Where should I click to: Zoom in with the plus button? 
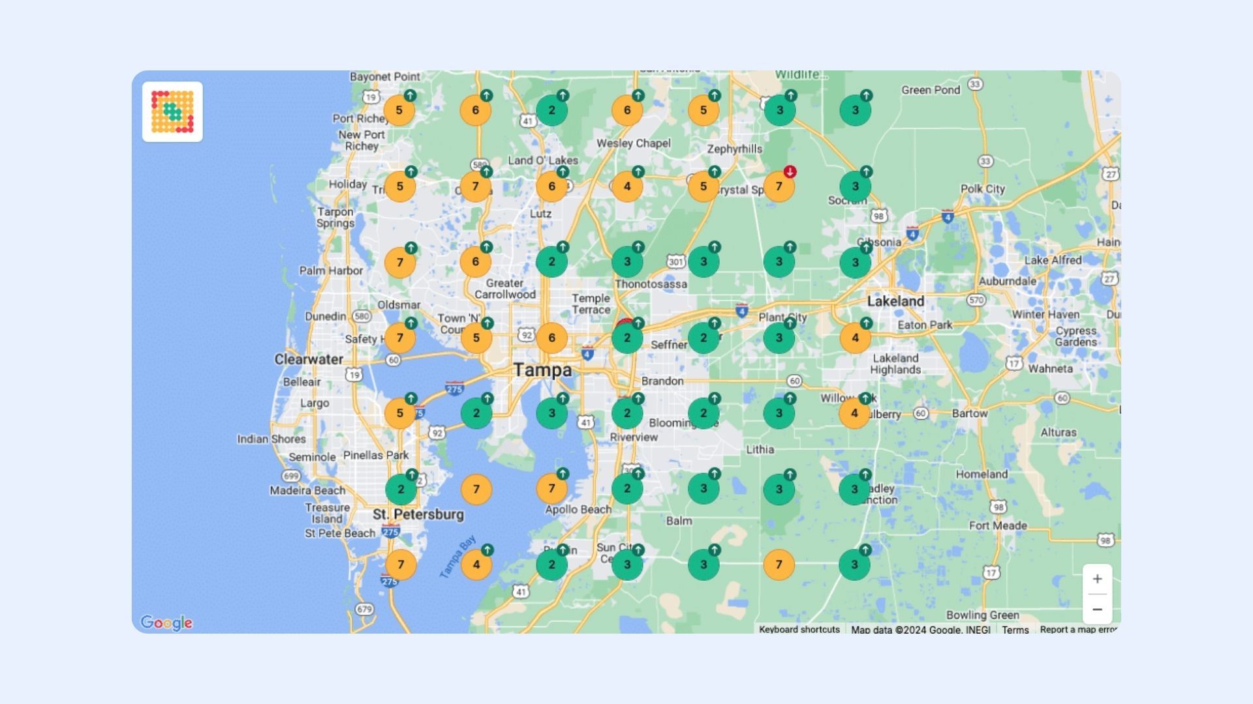point(1098,578)
